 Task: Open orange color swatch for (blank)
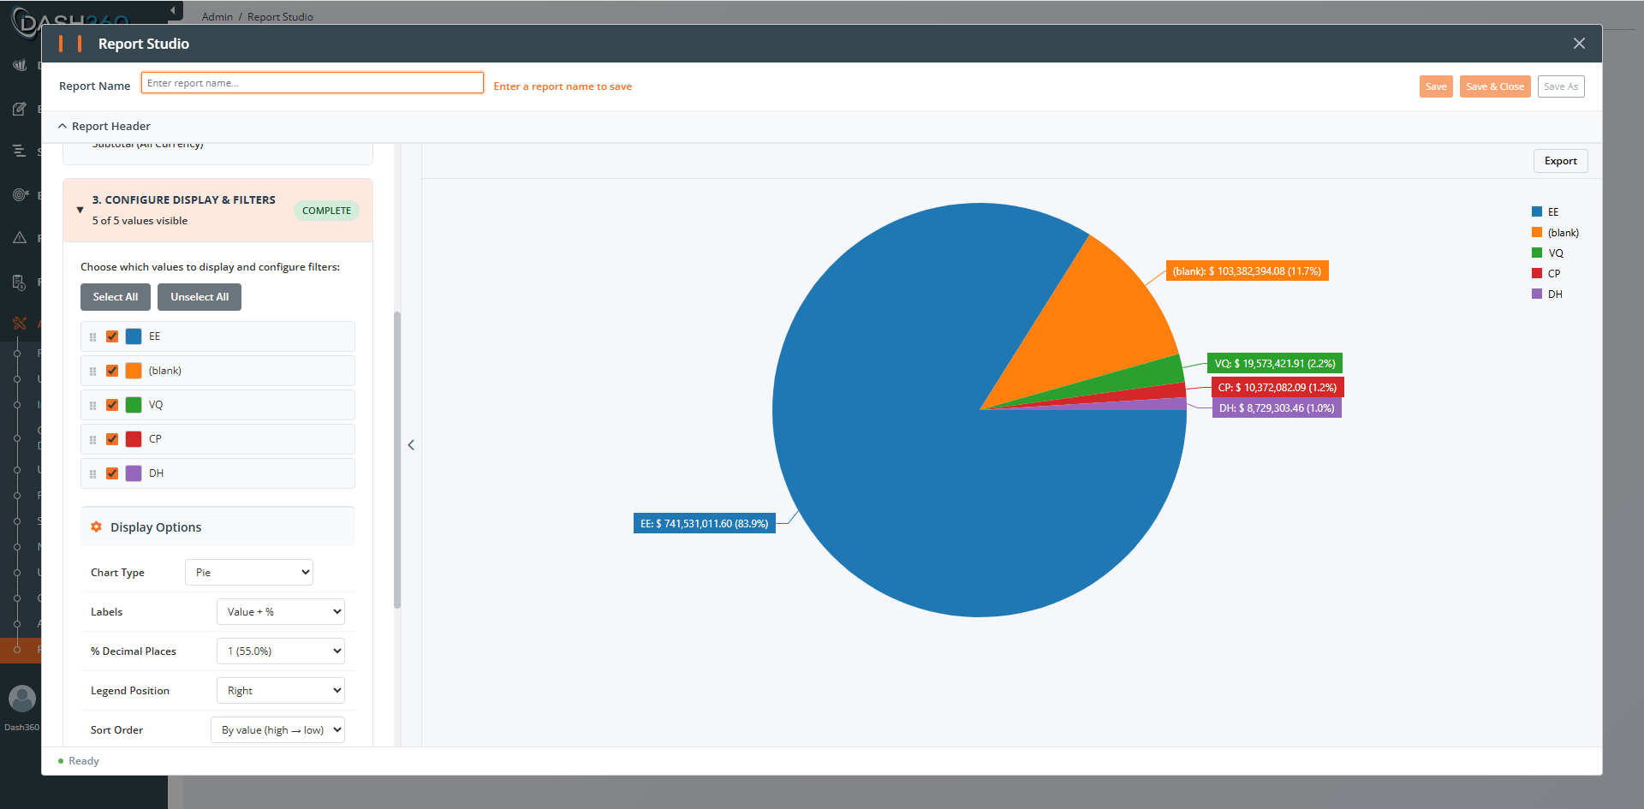point(134,371)
